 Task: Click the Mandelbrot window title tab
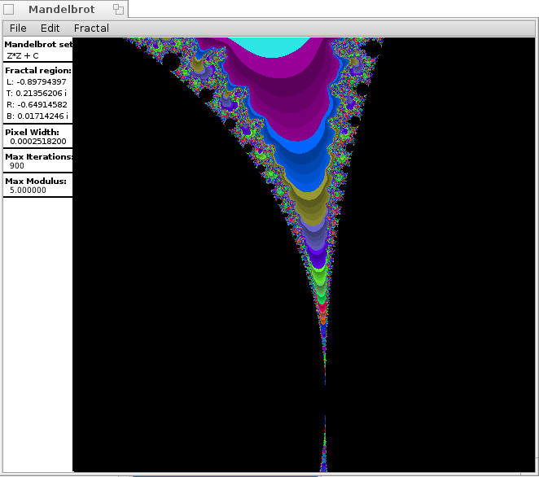[x=61, y=10]
